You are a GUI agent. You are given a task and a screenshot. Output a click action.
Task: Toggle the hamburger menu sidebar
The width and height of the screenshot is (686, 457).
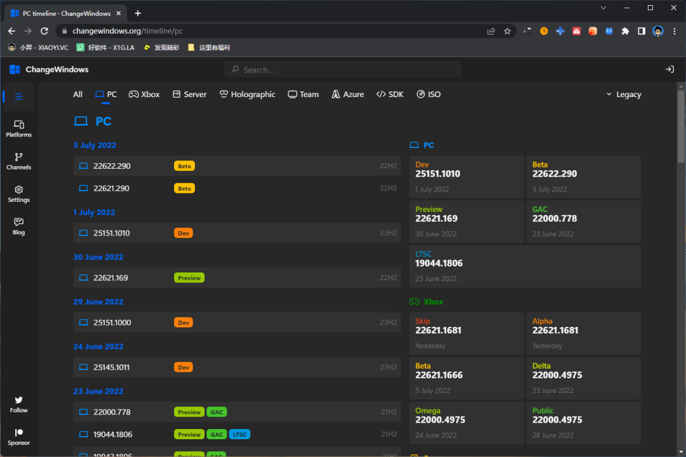click(x=18, y=96)
